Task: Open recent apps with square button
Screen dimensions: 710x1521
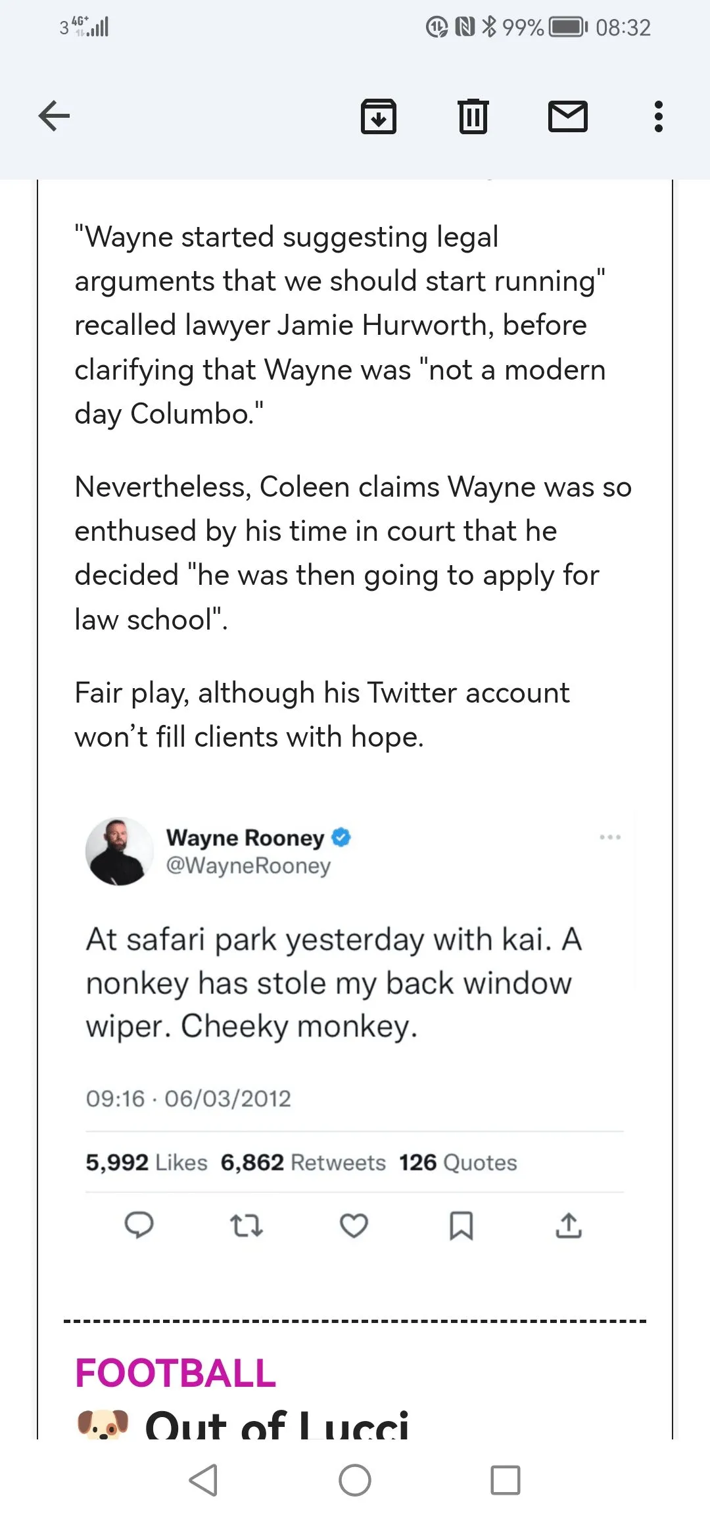Action: [506, 1480]
